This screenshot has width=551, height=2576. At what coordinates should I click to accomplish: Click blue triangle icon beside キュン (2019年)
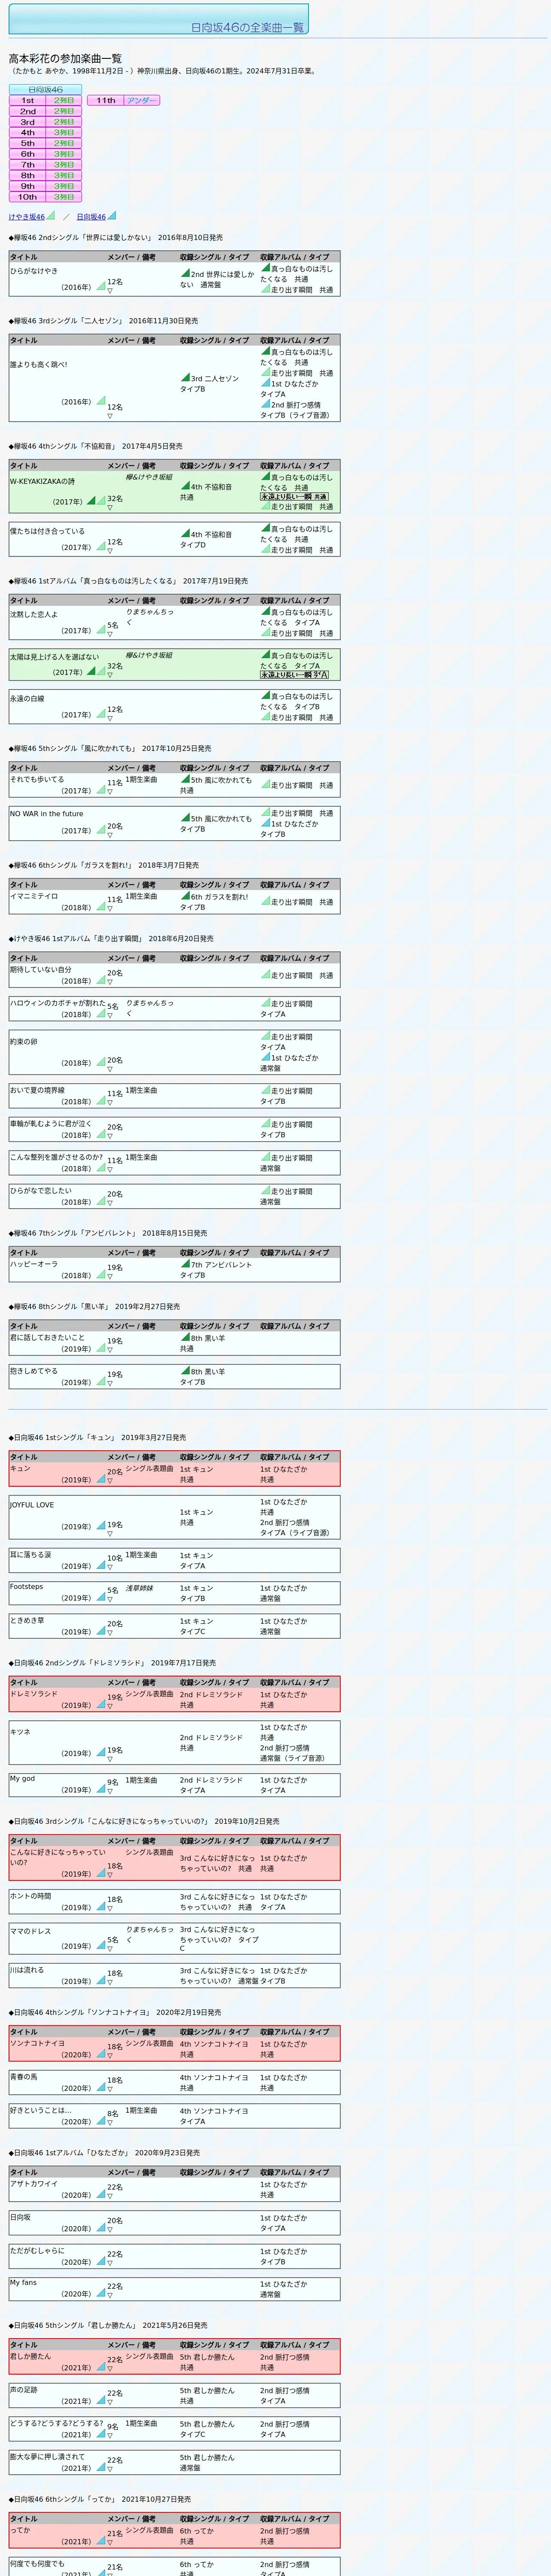101,1479
